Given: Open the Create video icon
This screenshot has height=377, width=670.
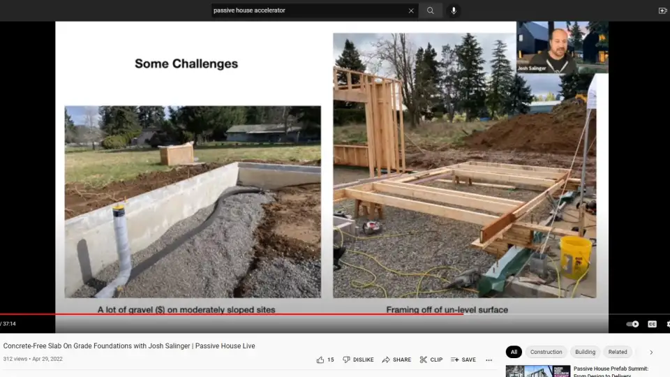Looking at the screenshot, I should pyautogui.click(x=662, y=10).
